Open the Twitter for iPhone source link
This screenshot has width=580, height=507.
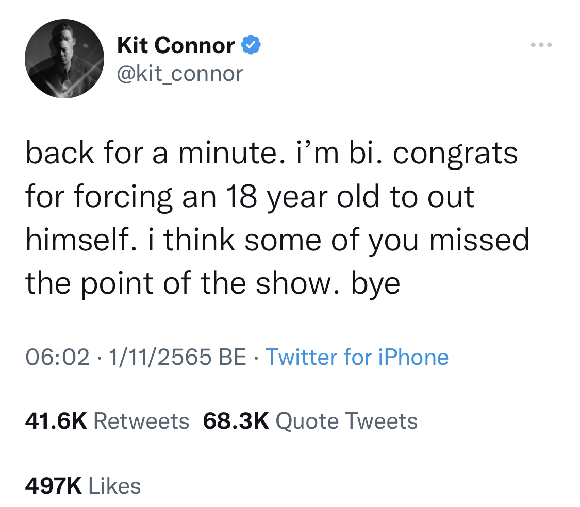click(357, 357)
